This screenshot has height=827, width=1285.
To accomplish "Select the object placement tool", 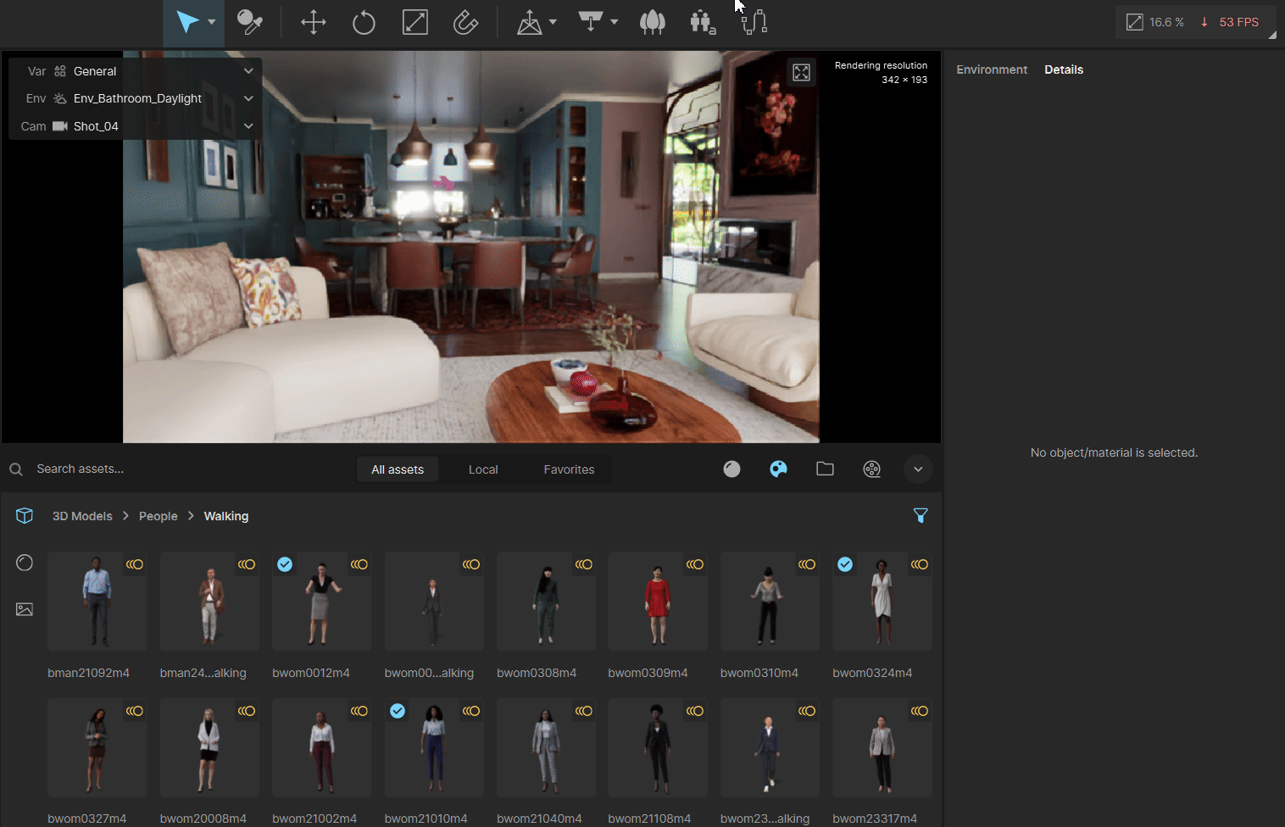I will point(530,22).
